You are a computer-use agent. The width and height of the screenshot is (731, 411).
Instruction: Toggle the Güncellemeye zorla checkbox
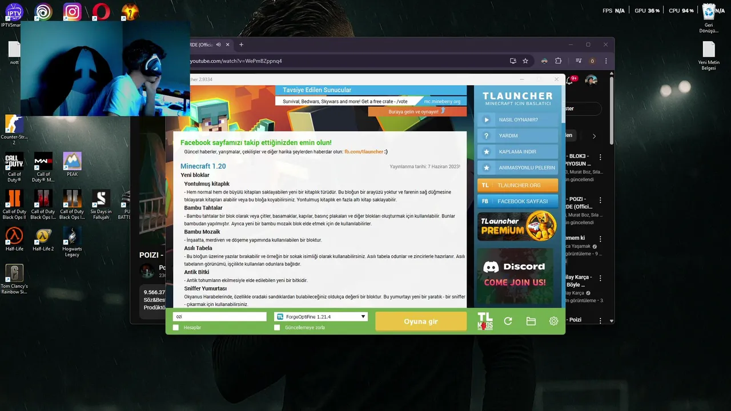point(277,328)
